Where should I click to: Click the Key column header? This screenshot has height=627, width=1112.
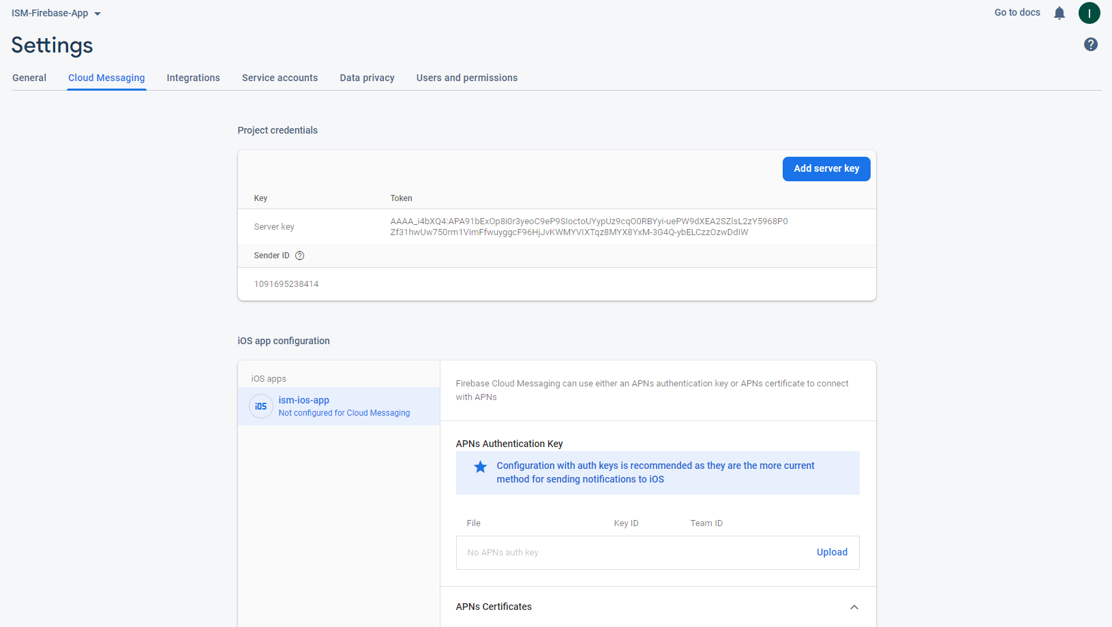(260, 198)
